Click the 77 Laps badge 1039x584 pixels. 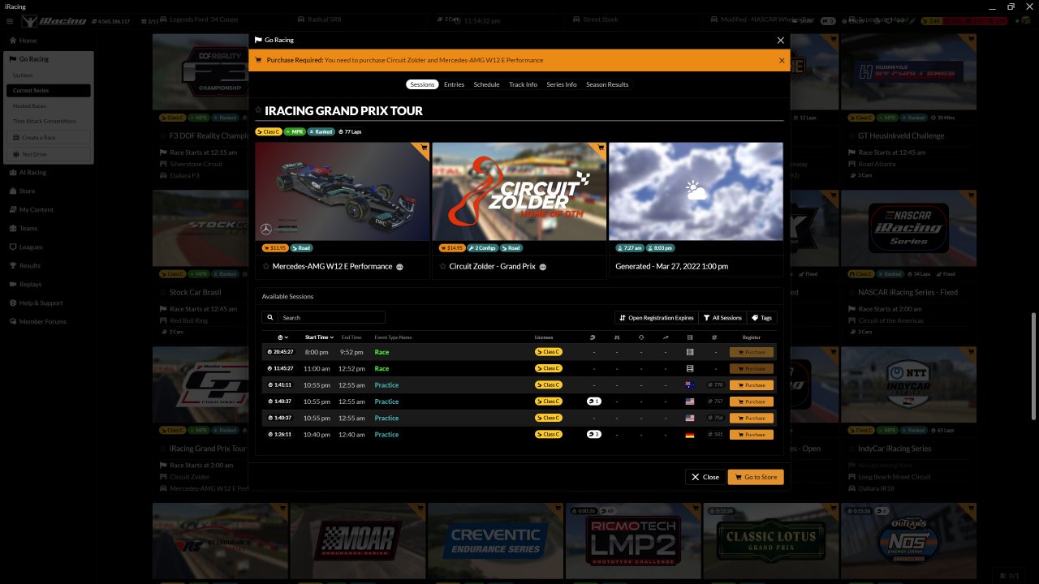pos(350,131)
